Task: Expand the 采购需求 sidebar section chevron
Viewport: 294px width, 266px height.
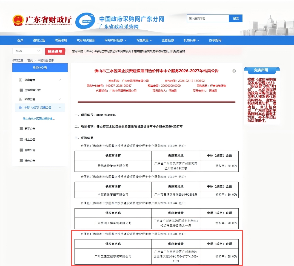Action: pos(60,80)
